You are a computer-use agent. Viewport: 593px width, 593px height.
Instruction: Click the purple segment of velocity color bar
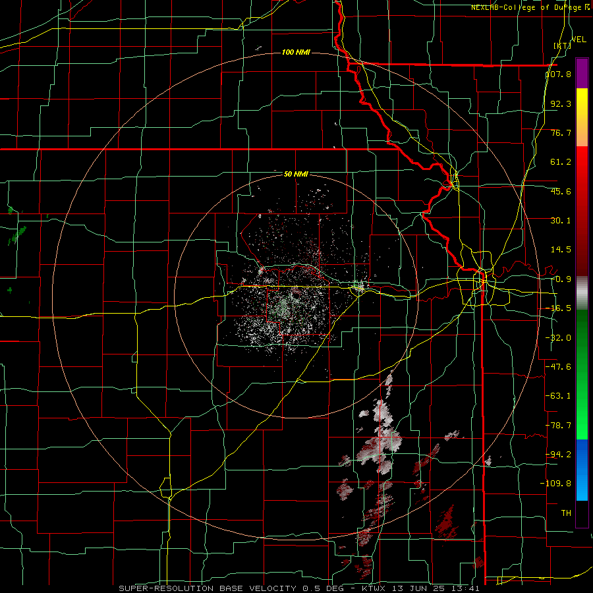[582, 73]
